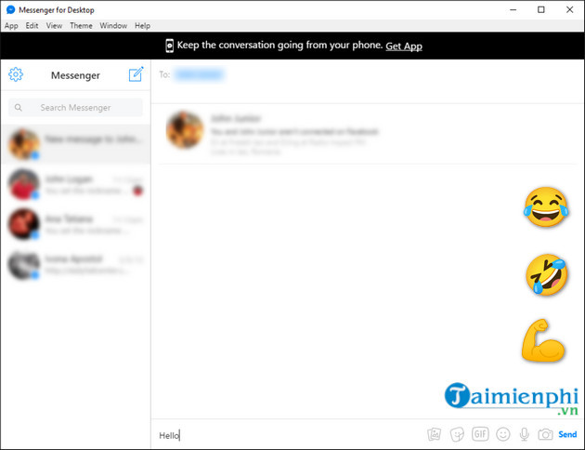
Task: Click the rolling laughing emoji message
Action: click(x=547, y=274)
